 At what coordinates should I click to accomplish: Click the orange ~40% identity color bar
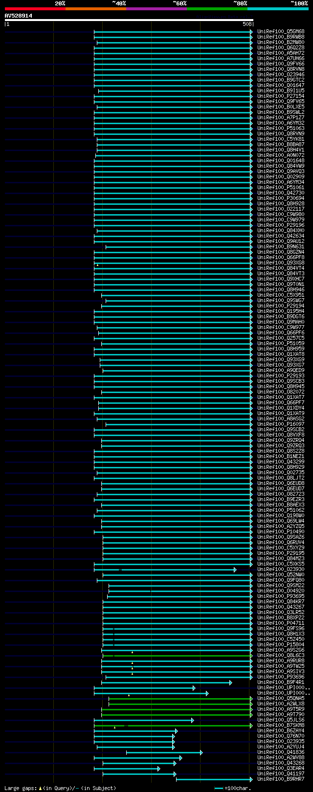click(x=95, y=9)
